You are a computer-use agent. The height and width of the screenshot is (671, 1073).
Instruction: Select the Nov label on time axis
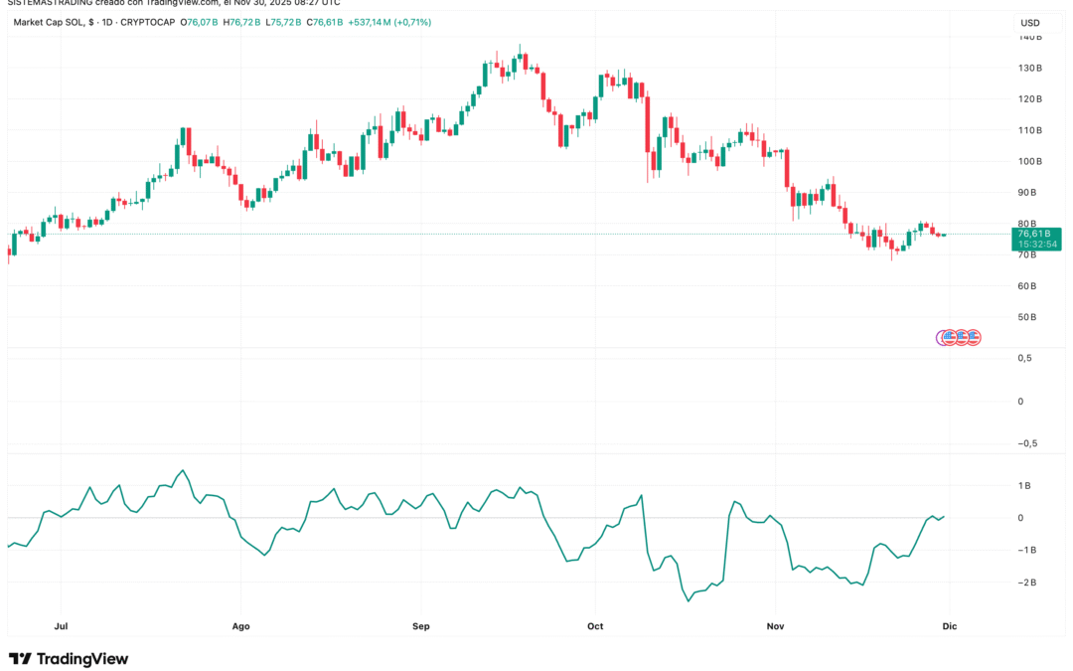point(776,626)
